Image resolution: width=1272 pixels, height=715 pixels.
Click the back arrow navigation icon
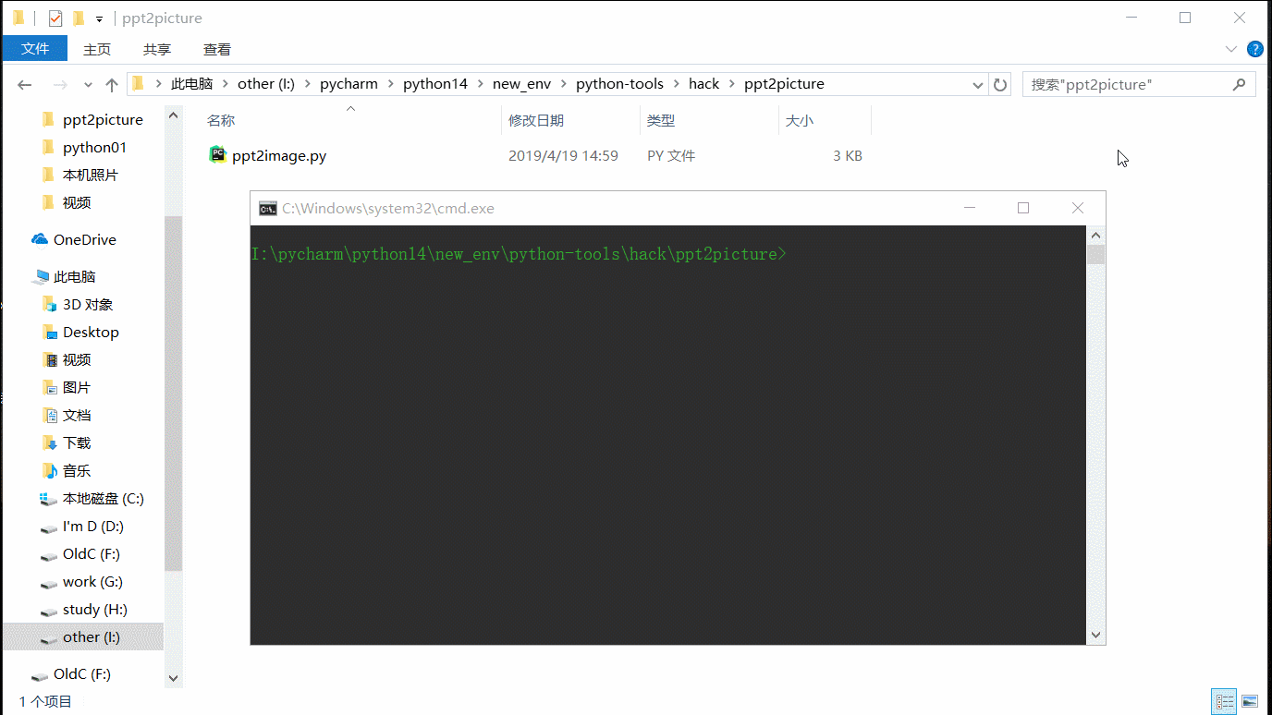[x=24, y=83]
